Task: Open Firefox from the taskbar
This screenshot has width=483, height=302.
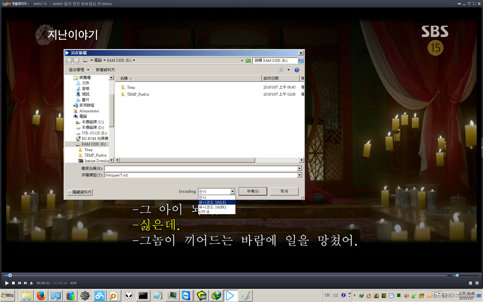Action: pyautogui.click(x=41, y=296)
